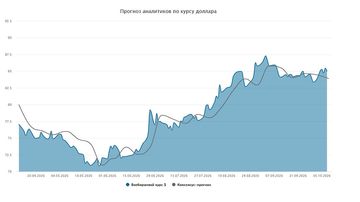Image resolution: width=360 pixels, height=202 pixels.
Task: Click the x-axis date label 24.08.2026
Action: pyautogui.click(x=250, y=175)
